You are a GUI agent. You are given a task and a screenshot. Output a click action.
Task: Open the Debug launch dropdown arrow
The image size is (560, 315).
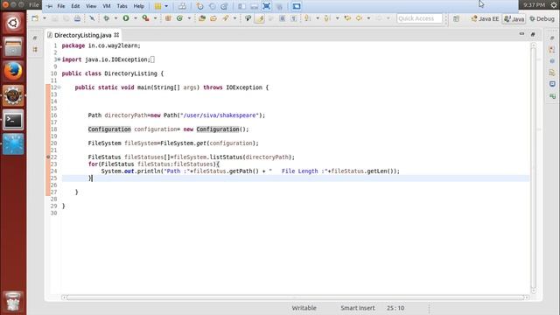[115, 18]
